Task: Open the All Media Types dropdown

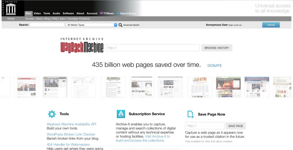Action: (x=92, y=25)
